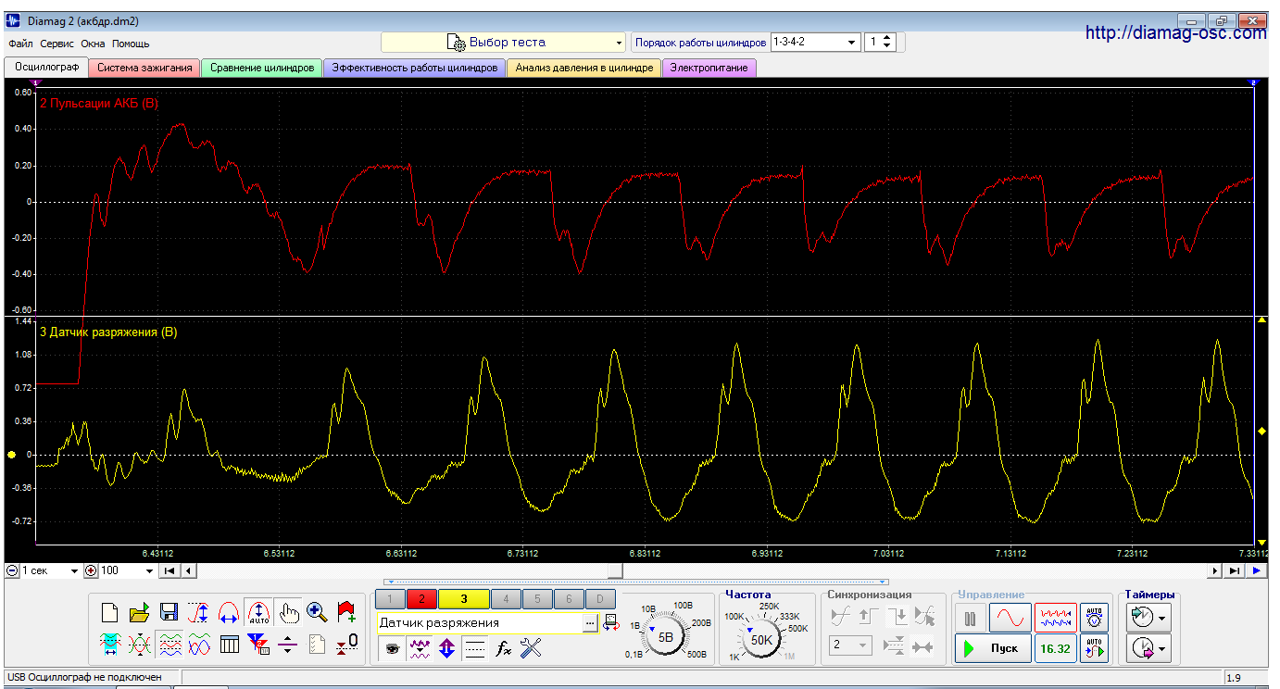The image size is (1280, 689).
Task: Open the synchronization channel 2 dropdown
Action: click(850, 645)
